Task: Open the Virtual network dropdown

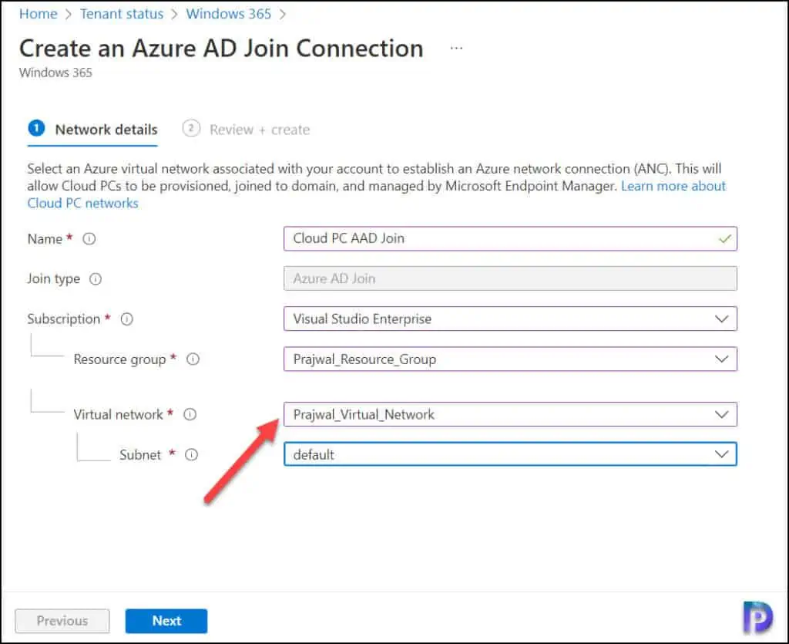Action: (510, 414)
